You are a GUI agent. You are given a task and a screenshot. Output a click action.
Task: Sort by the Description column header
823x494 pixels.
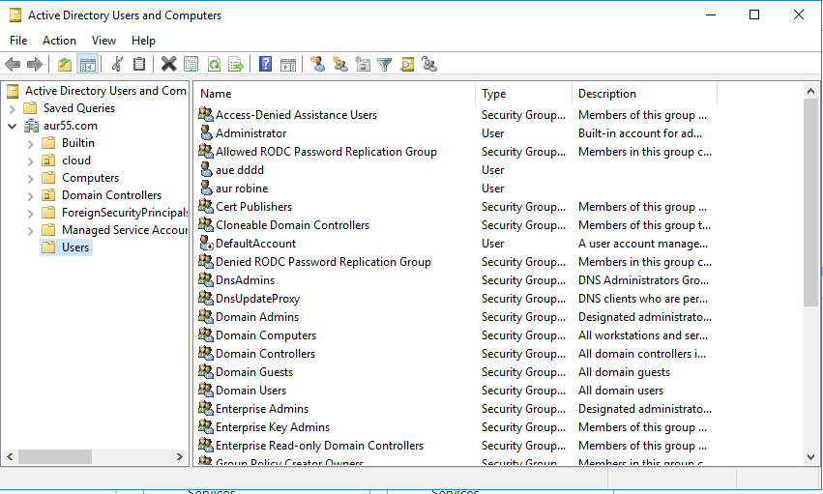644,94
